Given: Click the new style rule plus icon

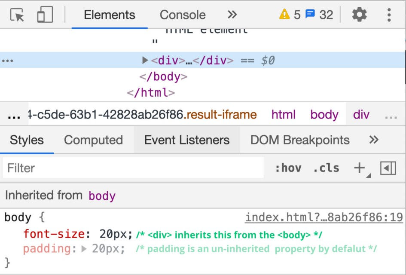Looking at the screenshot, I should [x=360, y=168].
